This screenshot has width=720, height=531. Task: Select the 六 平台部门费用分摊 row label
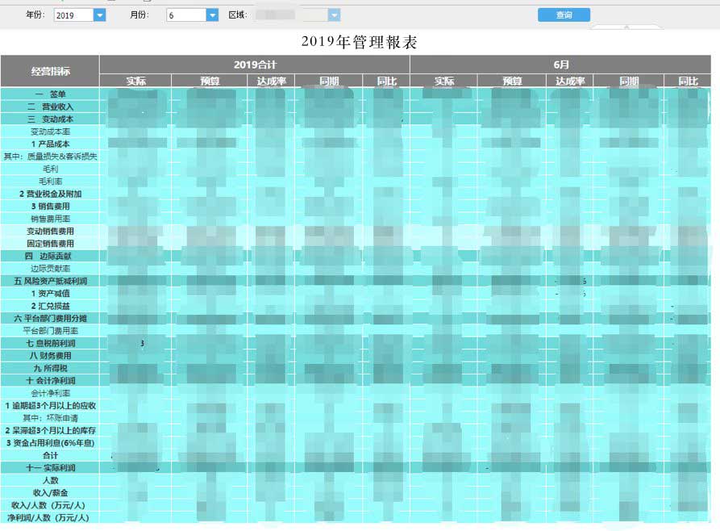click(50, 318)
